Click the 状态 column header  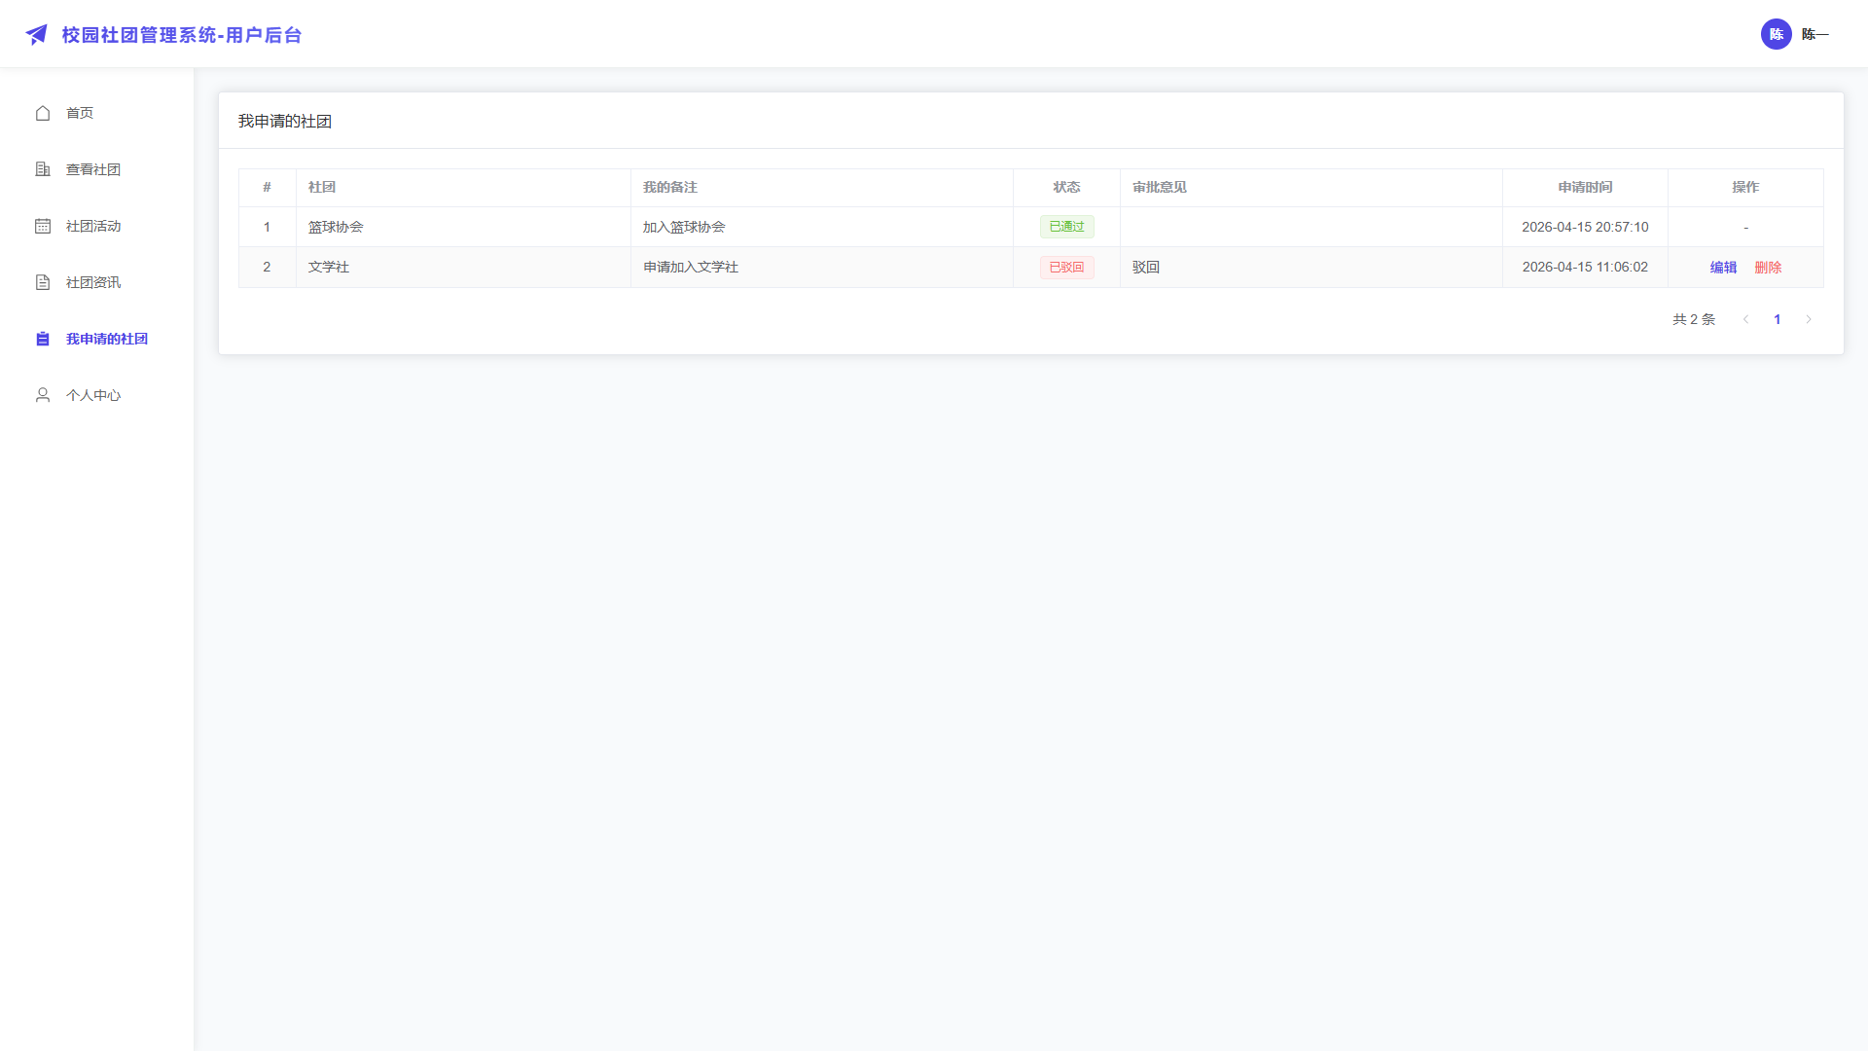tap(1066, 187)
